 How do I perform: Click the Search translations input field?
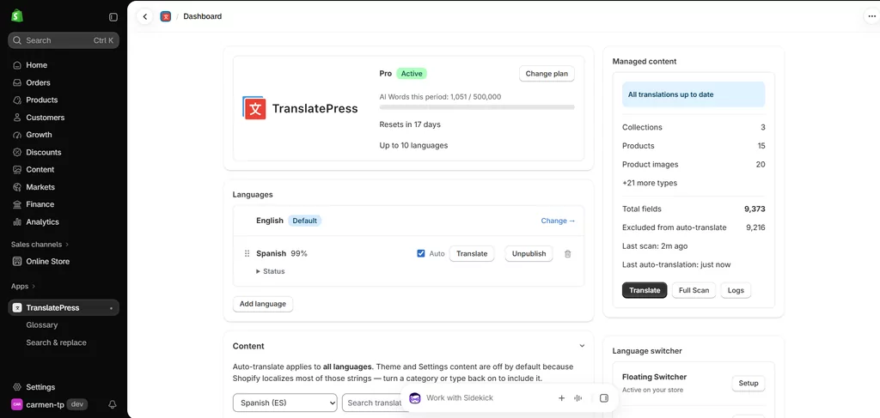pyautogui.click(x=373, y=403)
